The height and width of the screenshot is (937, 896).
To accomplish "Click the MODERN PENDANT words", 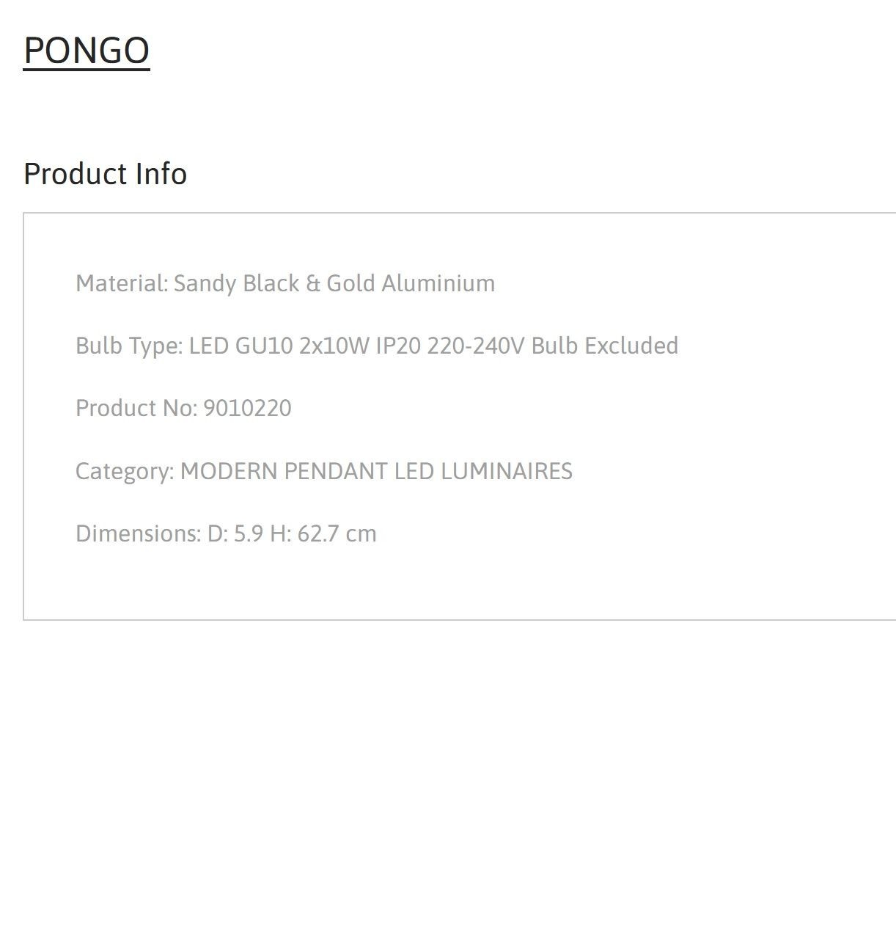I will click(284, 471).
